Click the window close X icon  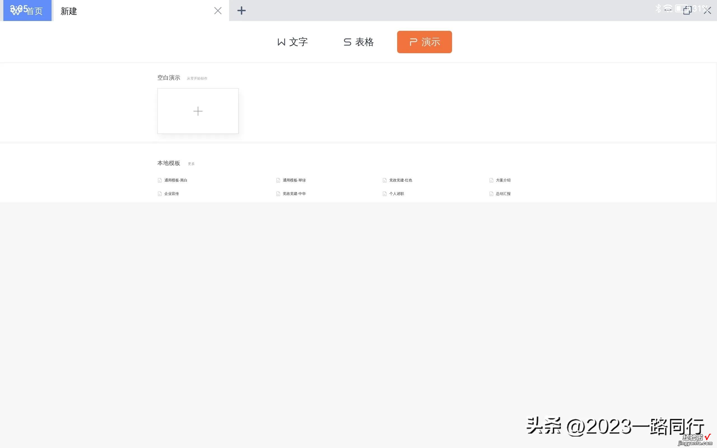point(707,11)
